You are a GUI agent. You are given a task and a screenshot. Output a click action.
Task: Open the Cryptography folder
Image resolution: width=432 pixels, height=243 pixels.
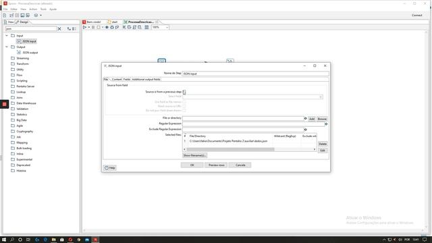tap(22, 132)
